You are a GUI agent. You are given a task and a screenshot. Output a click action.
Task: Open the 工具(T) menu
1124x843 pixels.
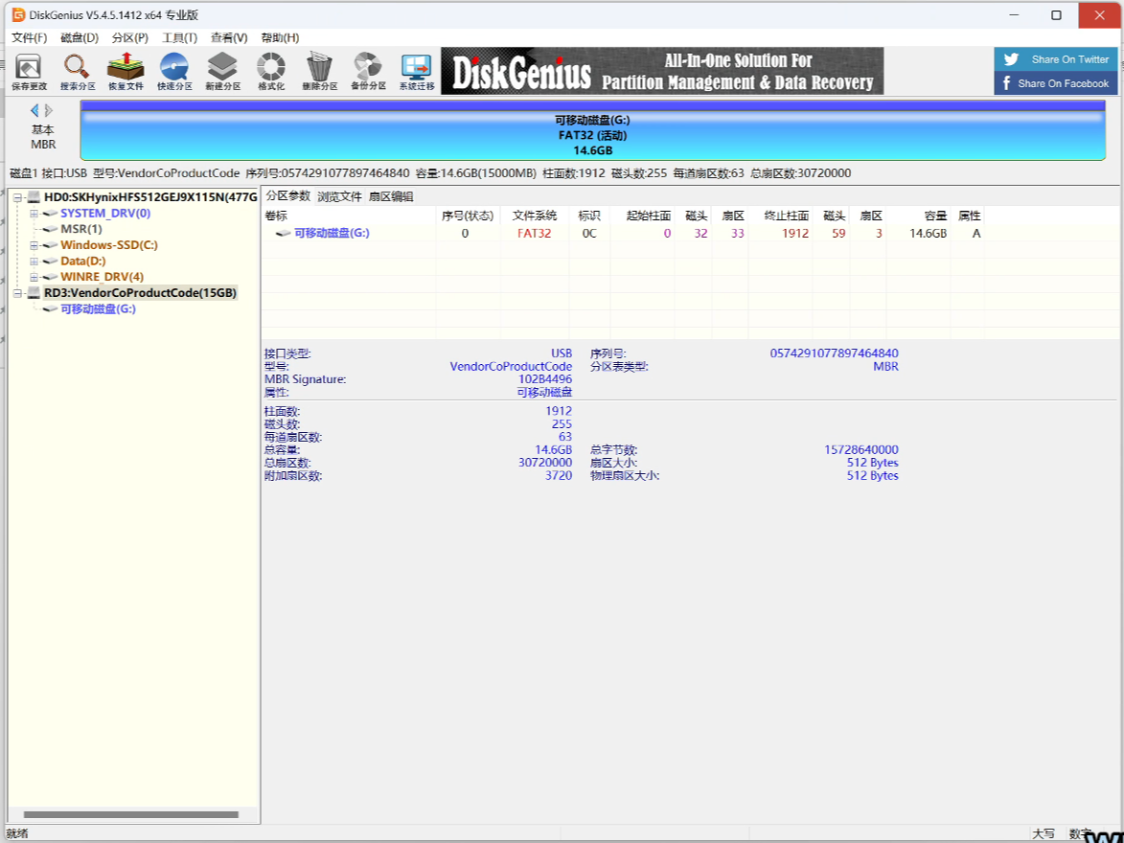coord(179,37)
